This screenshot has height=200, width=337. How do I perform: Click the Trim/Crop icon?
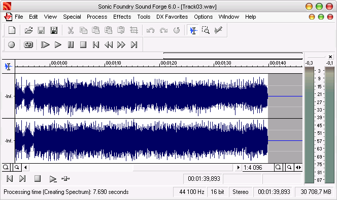tap(133, 30)
